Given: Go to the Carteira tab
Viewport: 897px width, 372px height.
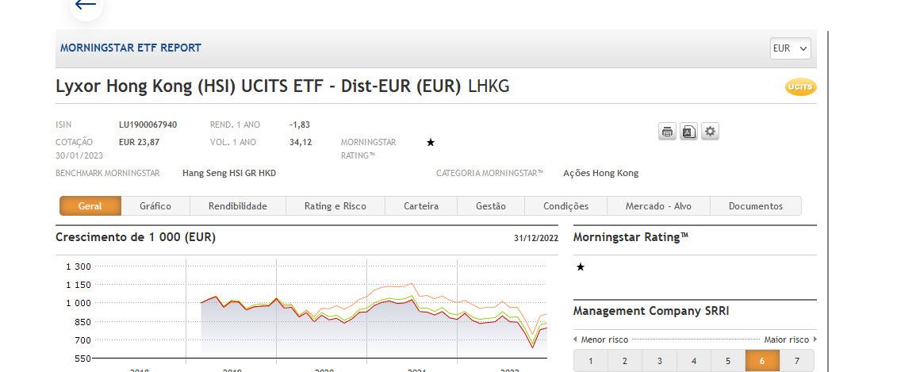Looking at the screenshot, I should tap(421, 206).
